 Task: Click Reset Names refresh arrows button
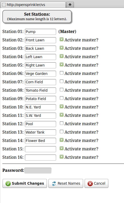click(x=66, y=183)
